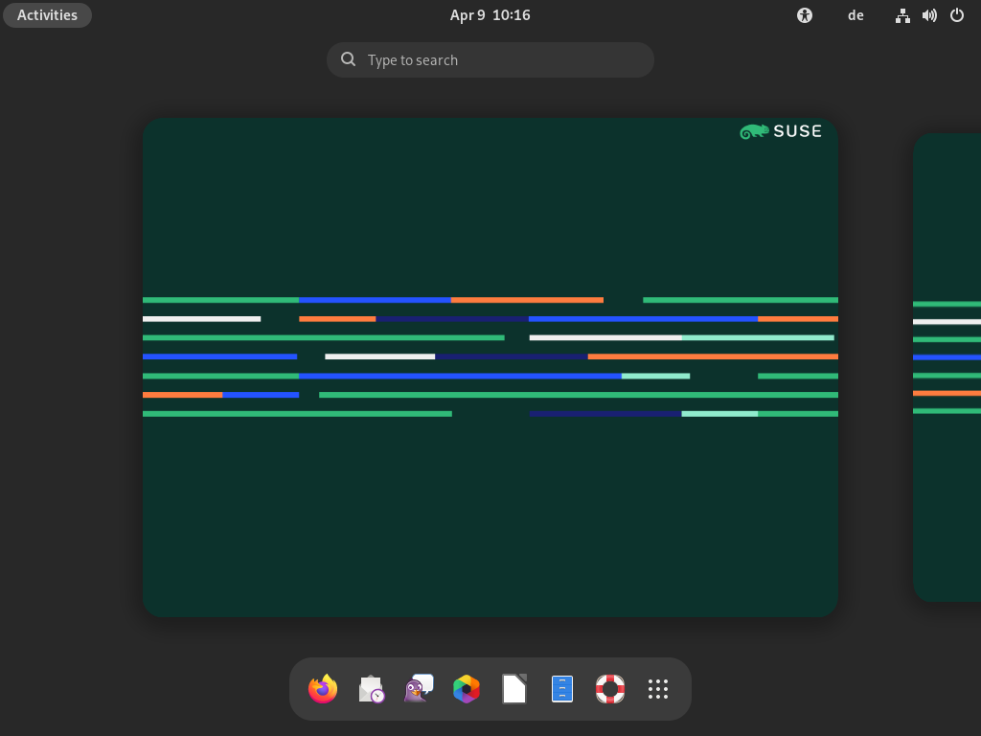Start the Pidgin messenger in the dock

(419, 689)
